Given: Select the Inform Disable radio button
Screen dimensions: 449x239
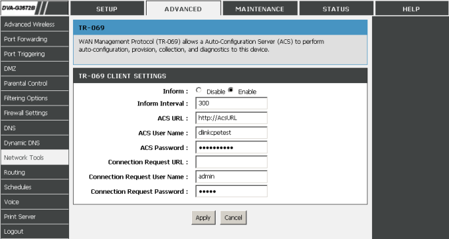Looking at the screenshot, I should (x=199, y=90).
